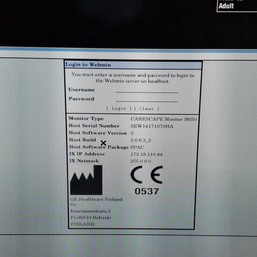Click the Webmin login instruction message

133,78
